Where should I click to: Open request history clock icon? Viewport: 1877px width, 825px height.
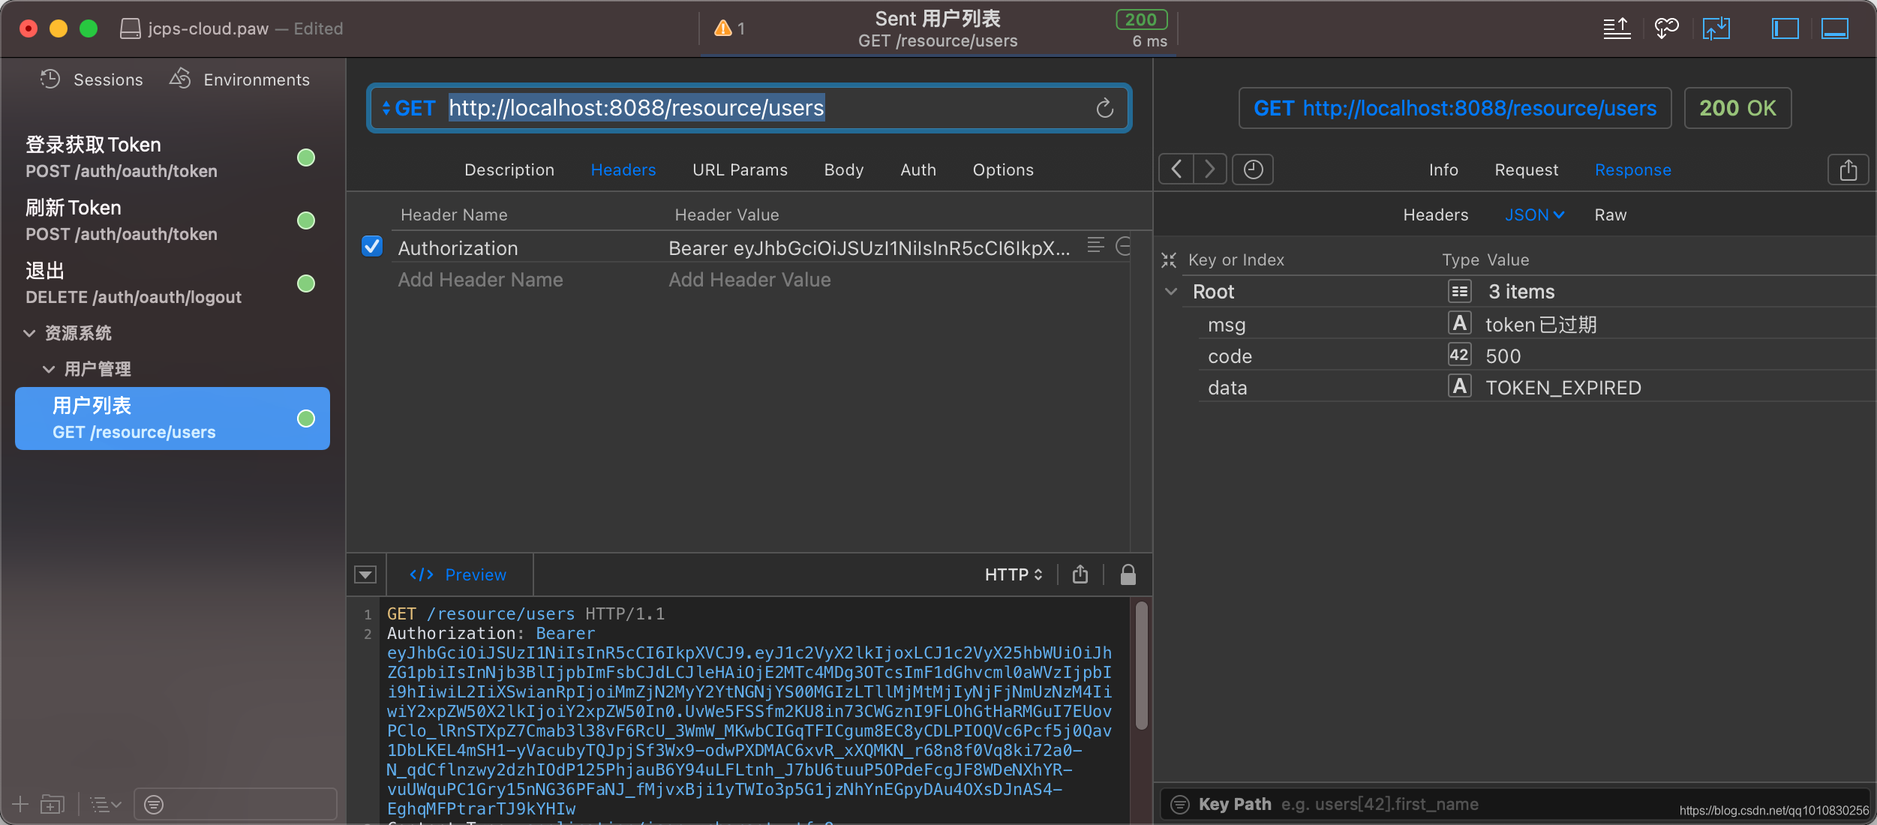pos(1253,169)
